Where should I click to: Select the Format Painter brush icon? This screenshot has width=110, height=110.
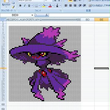(x=13, y=7)
